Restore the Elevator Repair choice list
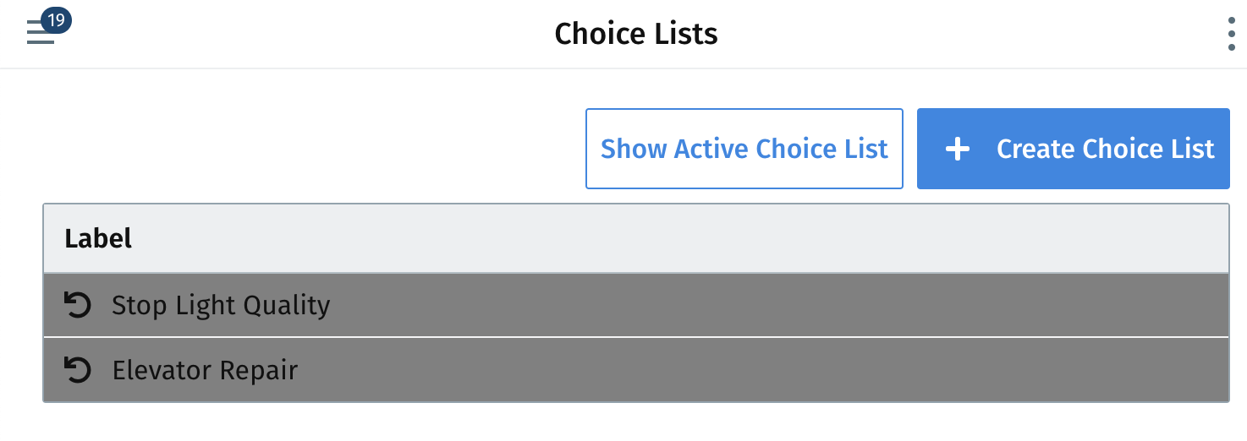The width and height of the screenshot is (1247, 441). pyautogui.click(x=78, y=370)
